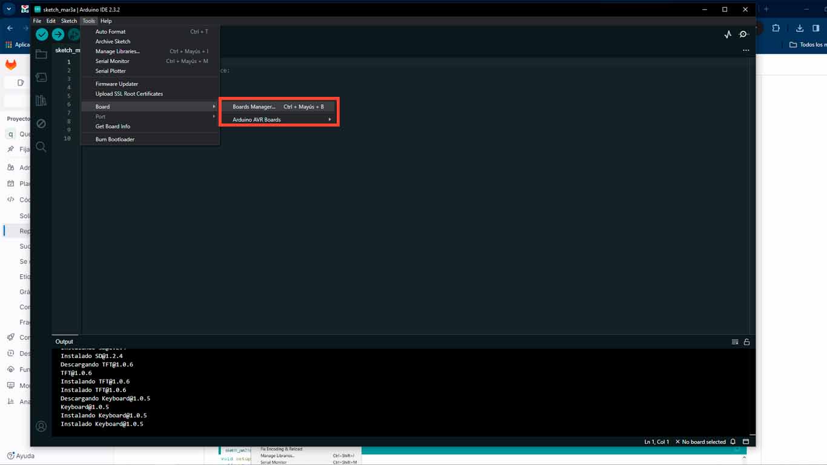Click the Verify sketch checkmark button
Viewport: 827px width, 465px height.
point(42,35)
